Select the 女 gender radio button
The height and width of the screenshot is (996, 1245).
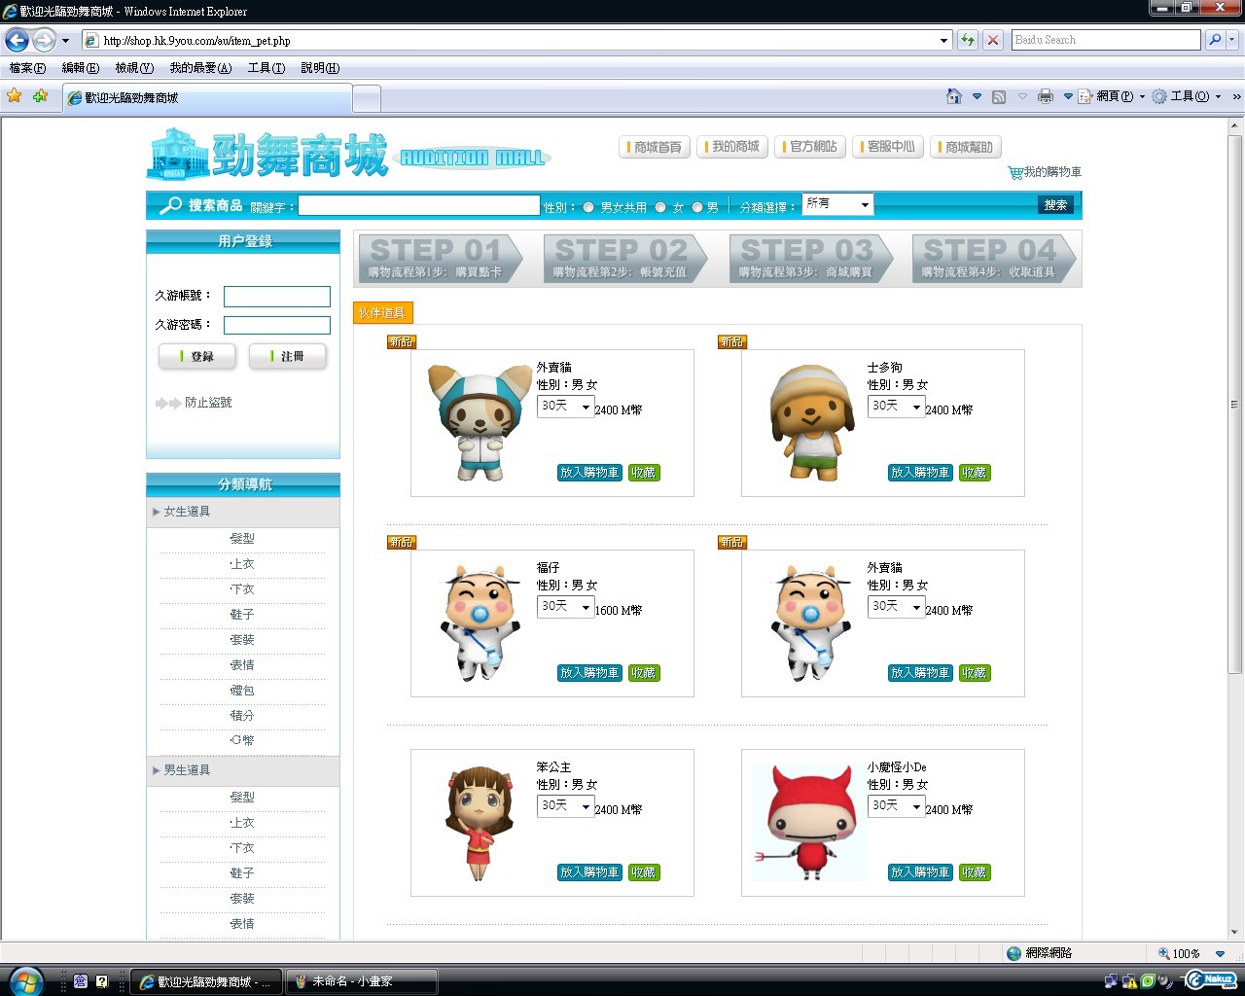tap(660, 207)
